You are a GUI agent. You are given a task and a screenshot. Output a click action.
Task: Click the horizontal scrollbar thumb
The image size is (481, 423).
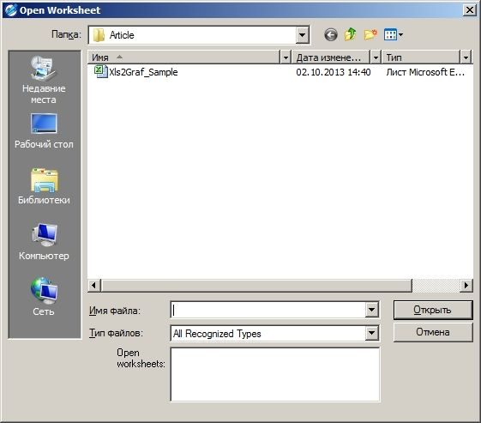click(x=256, y=286)
